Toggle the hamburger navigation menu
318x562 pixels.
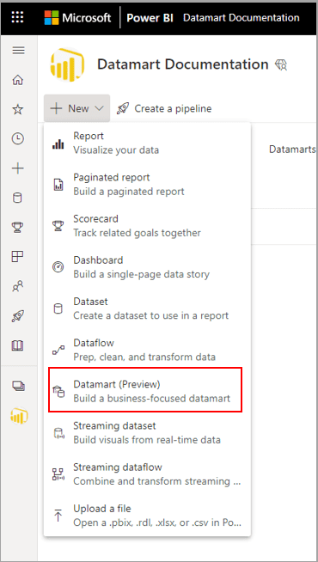pyautogui.click(x=19, y=50)
